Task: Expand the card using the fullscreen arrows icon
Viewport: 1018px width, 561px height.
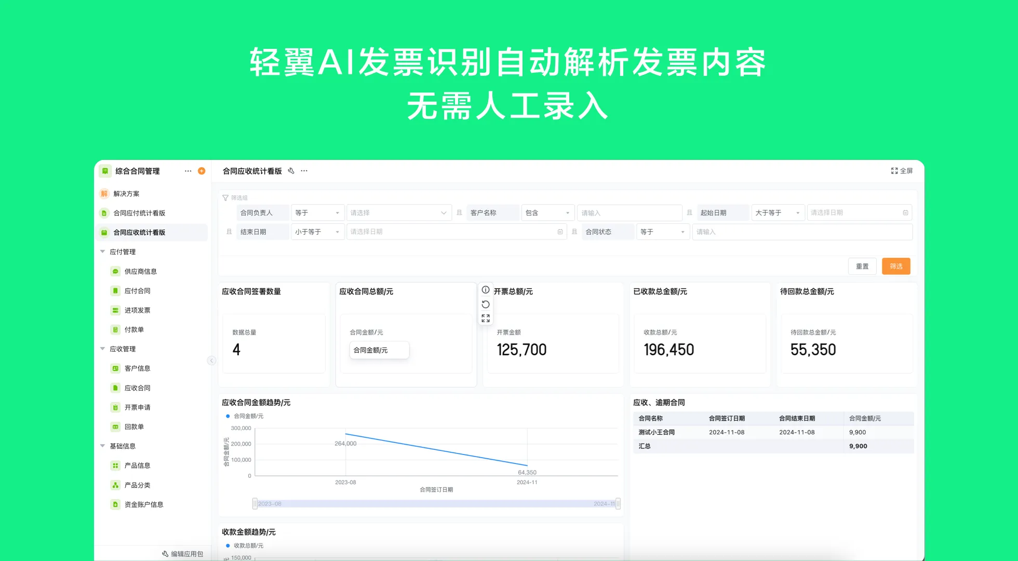Action: [x=486, y=318]
